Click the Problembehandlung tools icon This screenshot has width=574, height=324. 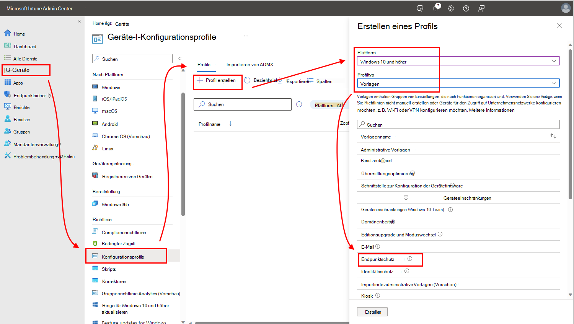tap(8, 156)
